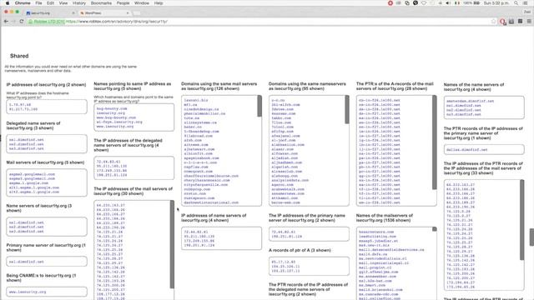The width and height of the screenshot is (534, 300).
Task: Click the red circular menu bar icon
Action: [390, 3]
